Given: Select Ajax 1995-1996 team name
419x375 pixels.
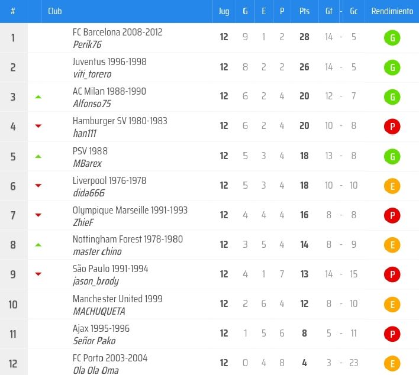Looking at the screenshot, I should tap(101, 328).
